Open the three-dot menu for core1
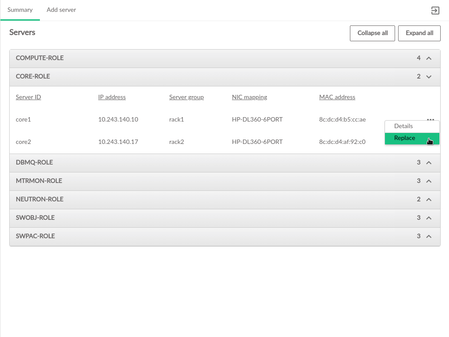 tap(430, 119)
